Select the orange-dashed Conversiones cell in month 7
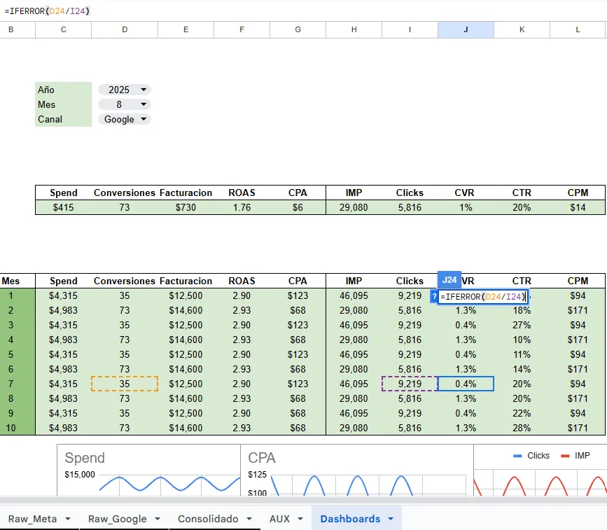The height and width of the screenshot is (530, 607). tap(125, 384)
